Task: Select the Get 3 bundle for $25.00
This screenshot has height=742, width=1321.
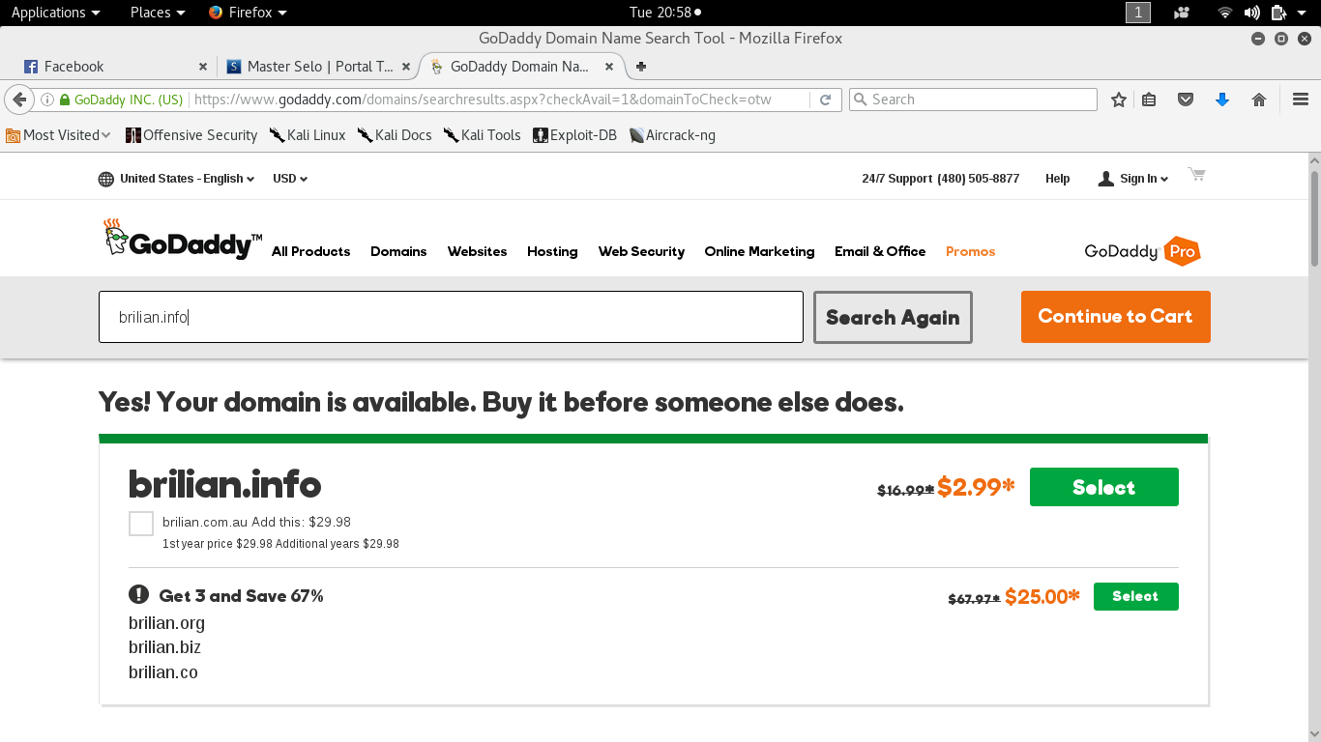Action: coord(1135,596)
